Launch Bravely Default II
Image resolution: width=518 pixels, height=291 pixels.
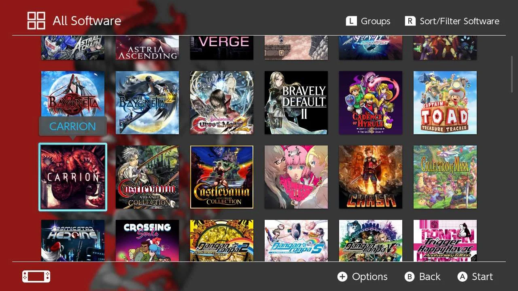tap(296, 103)
